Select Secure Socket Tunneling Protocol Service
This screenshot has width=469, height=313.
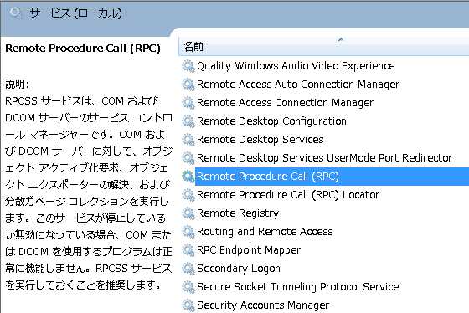coord(298,287)
